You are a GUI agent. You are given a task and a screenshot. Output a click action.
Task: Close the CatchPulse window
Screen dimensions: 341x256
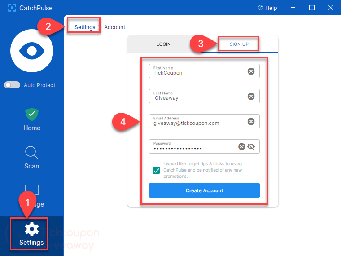point(331,8)
